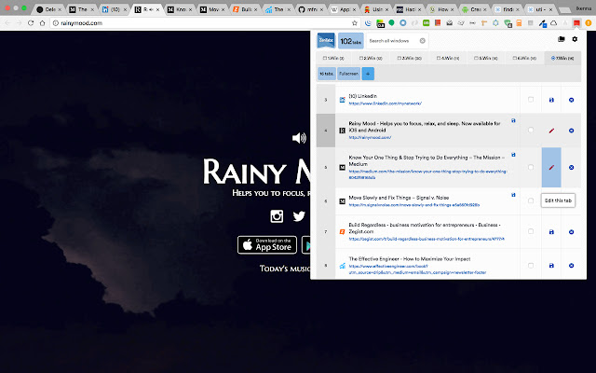Open the saved tabs folder icon
This screenshot has width=596, height=373.
pos(561,39)
